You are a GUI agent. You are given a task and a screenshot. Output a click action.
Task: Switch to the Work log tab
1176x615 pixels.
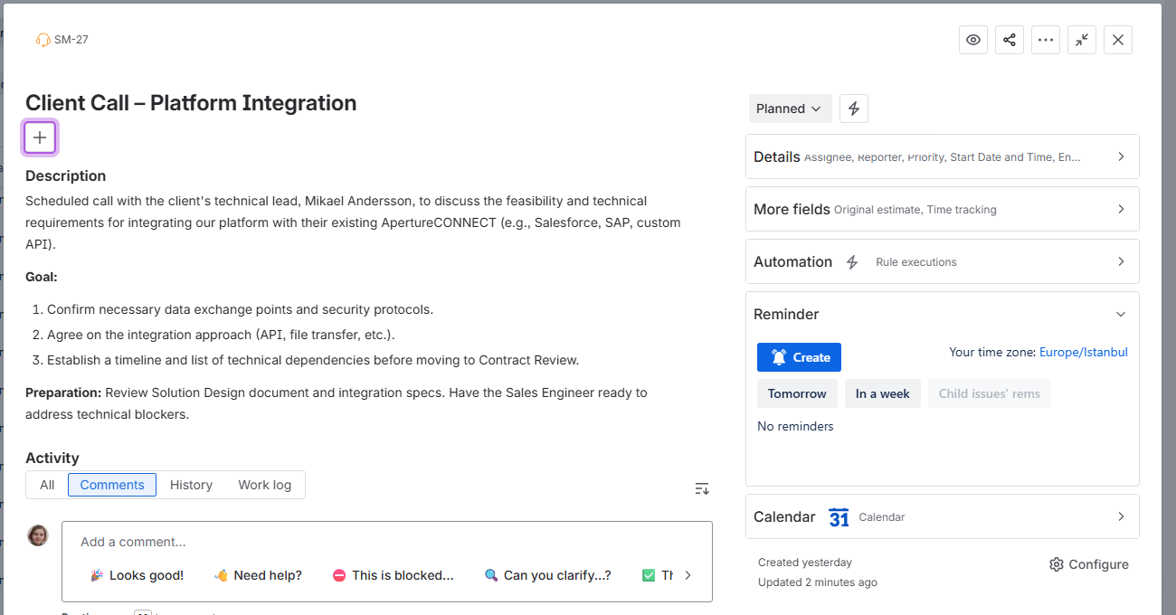[265, 485]
